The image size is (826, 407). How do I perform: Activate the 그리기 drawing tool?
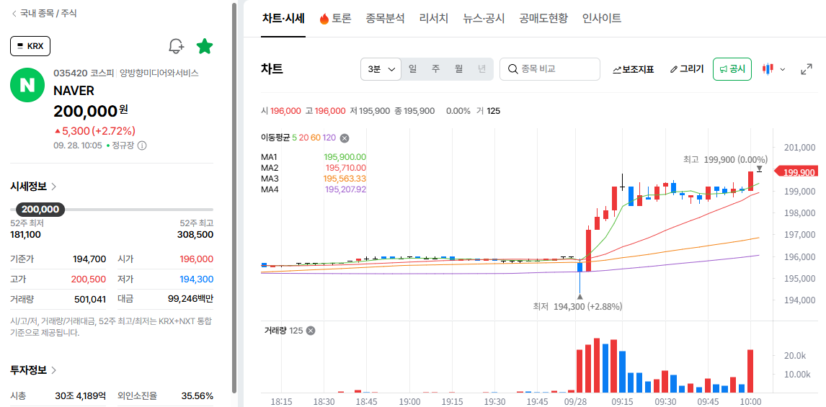coord(686,69)
